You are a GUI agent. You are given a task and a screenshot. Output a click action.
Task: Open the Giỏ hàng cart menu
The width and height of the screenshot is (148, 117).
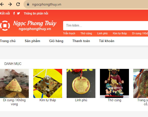pyautogui.click(x=56, y=41)
